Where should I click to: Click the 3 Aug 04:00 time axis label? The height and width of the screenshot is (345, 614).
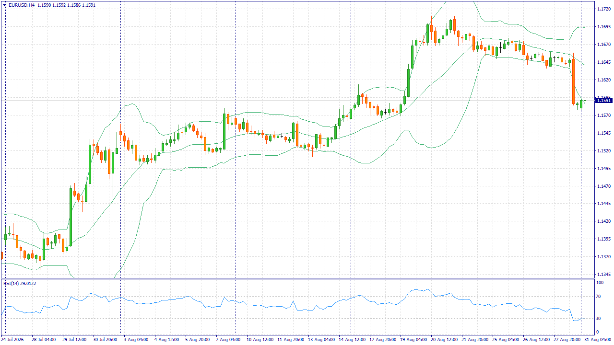136,340
